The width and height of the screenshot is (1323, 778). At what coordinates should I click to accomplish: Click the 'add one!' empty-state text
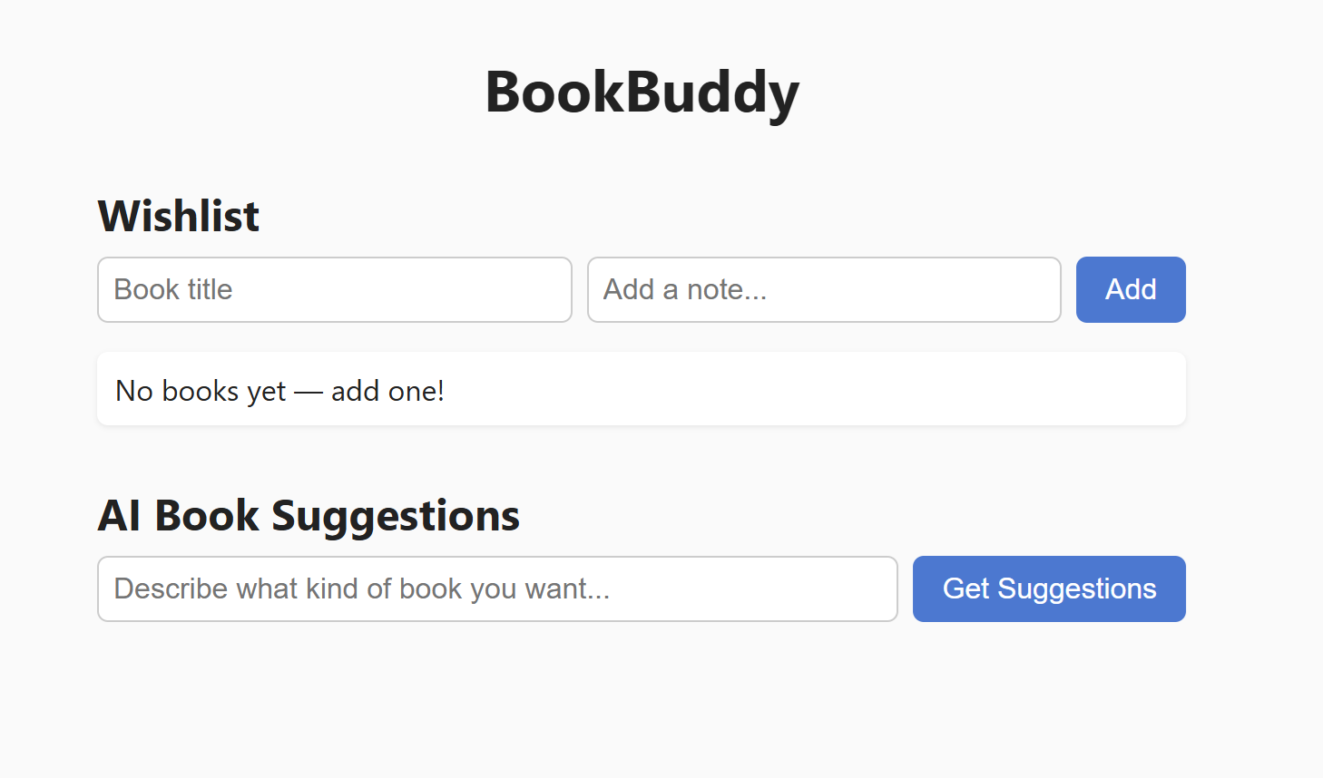coord(387,391)
